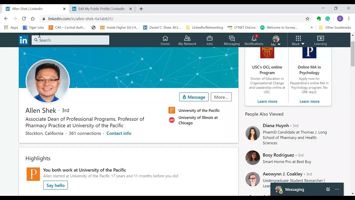
Task: Click the Grammarly extension icon
Action: (x=328, y=19)
